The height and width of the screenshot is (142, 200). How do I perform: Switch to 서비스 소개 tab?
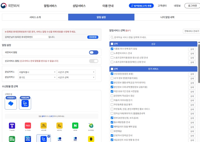tap(35, 17)
